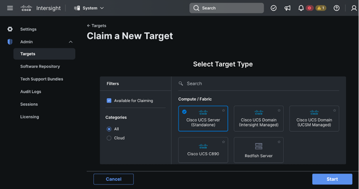The height and width of the screenshot is (189, 359).
Task: Click the Cancel button
Action: [114, 179]
